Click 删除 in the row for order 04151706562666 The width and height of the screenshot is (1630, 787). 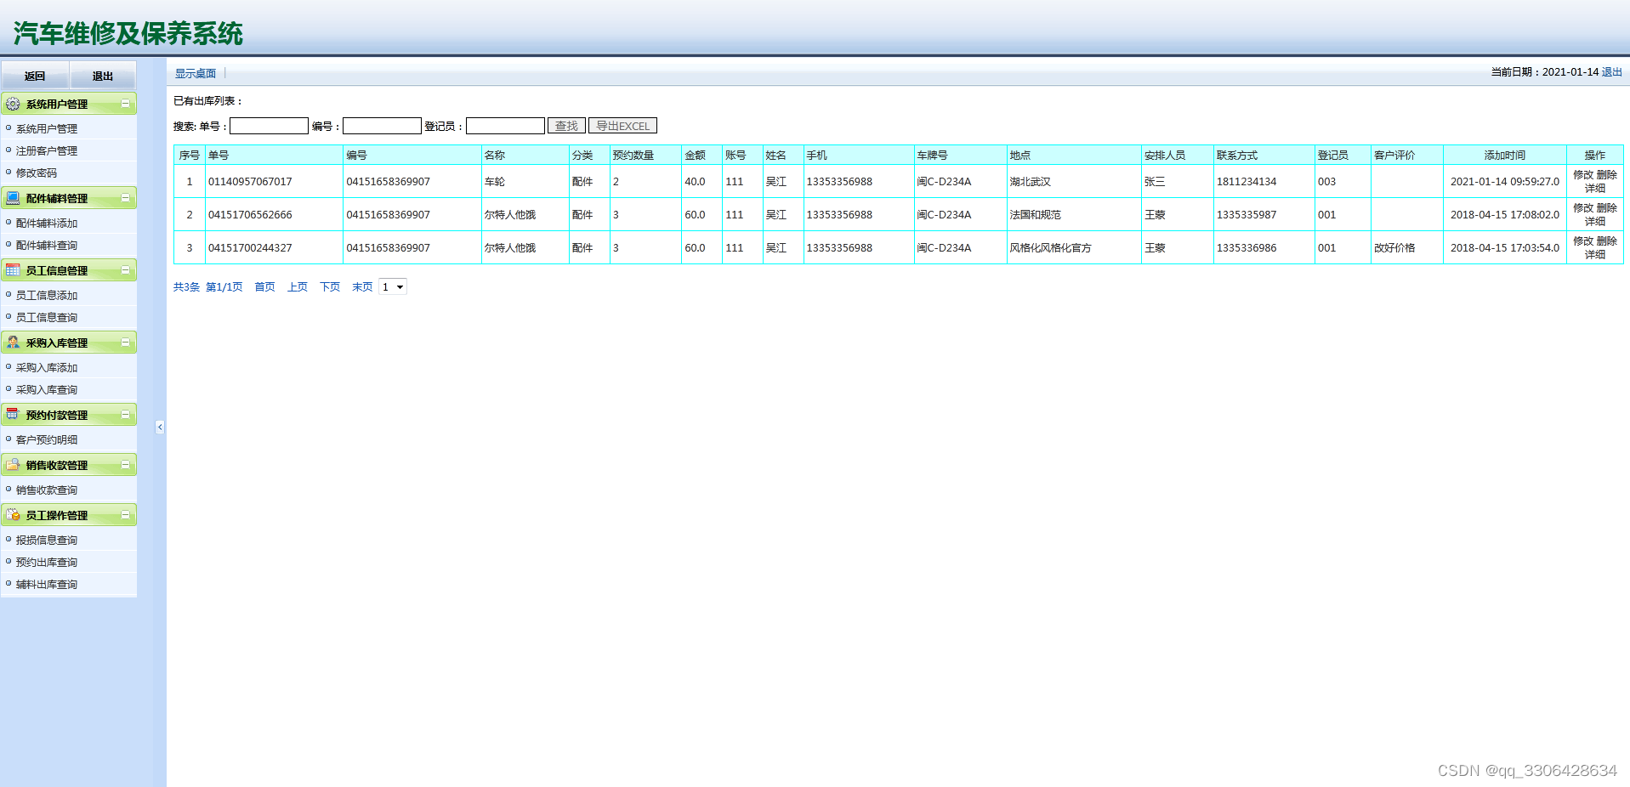(1607, 208)
